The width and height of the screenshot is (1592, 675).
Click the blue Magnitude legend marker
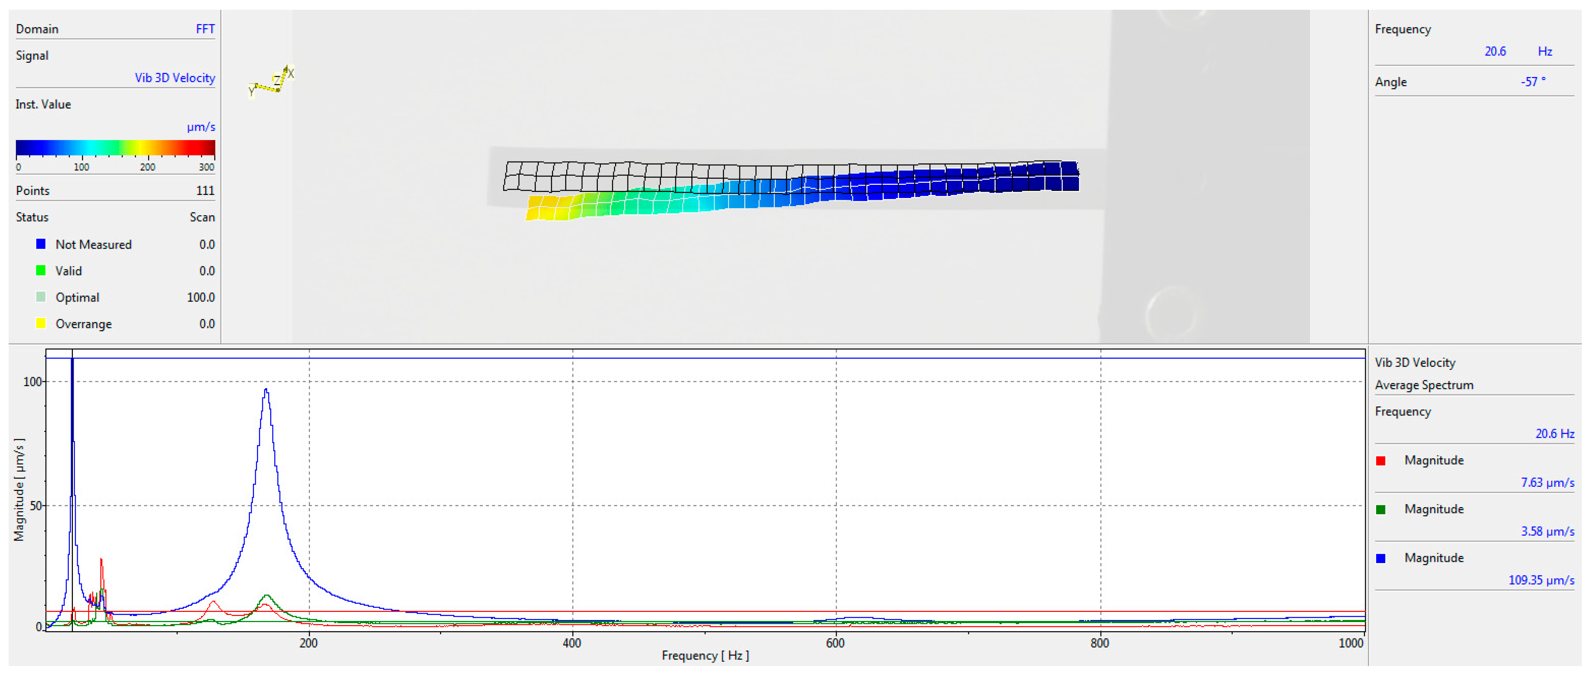[1380, 558]
